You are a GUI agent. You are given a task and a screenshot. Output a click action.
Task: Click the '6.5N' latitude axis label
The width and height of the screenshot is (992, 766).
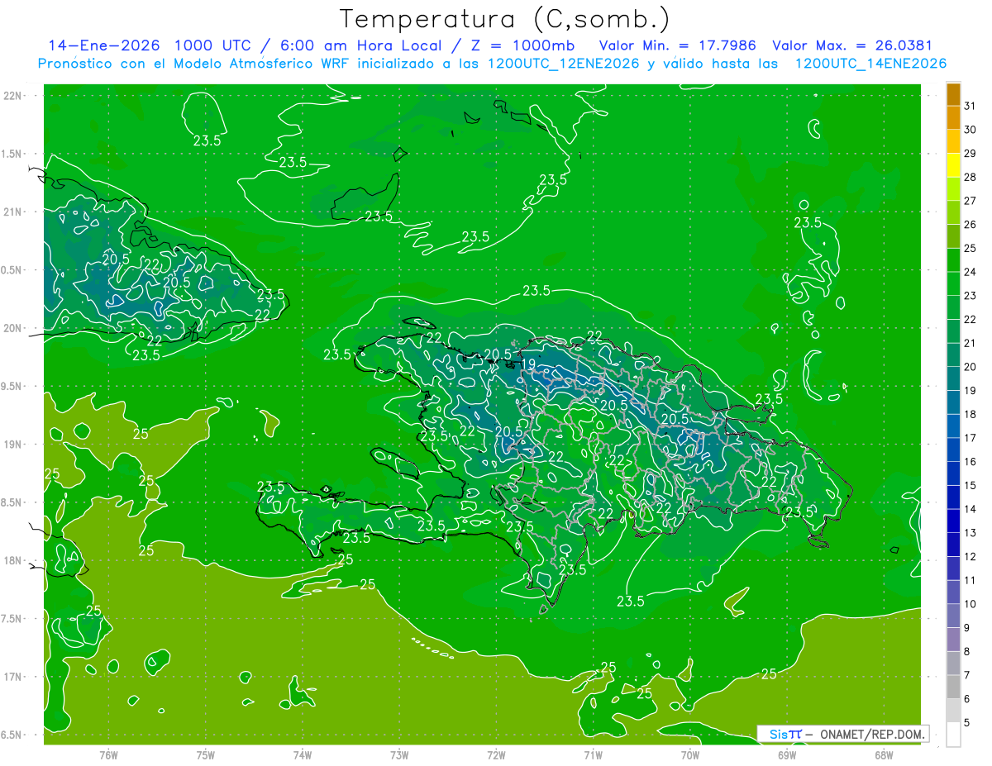[12, 735]
